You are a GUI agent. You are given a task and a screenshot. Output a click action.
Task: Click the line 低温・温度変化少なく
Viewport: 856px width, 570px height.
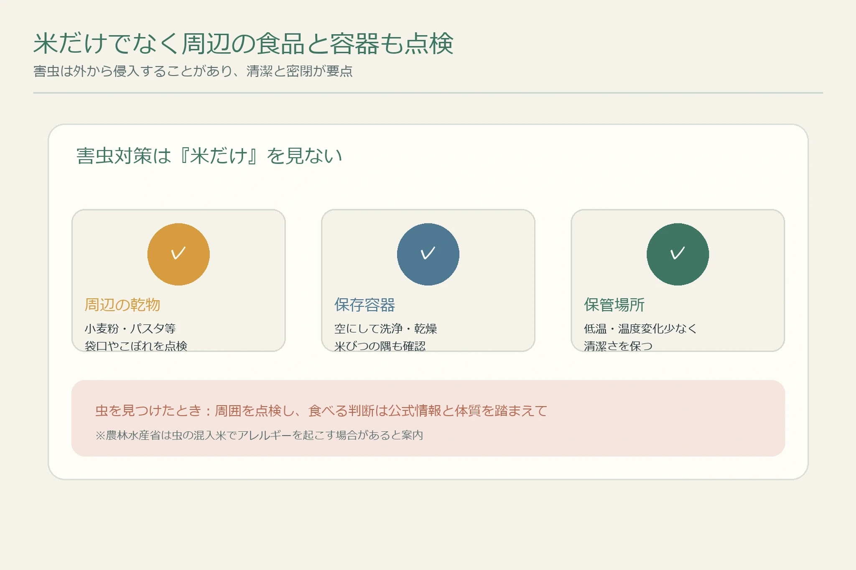(x=640, y=329)
